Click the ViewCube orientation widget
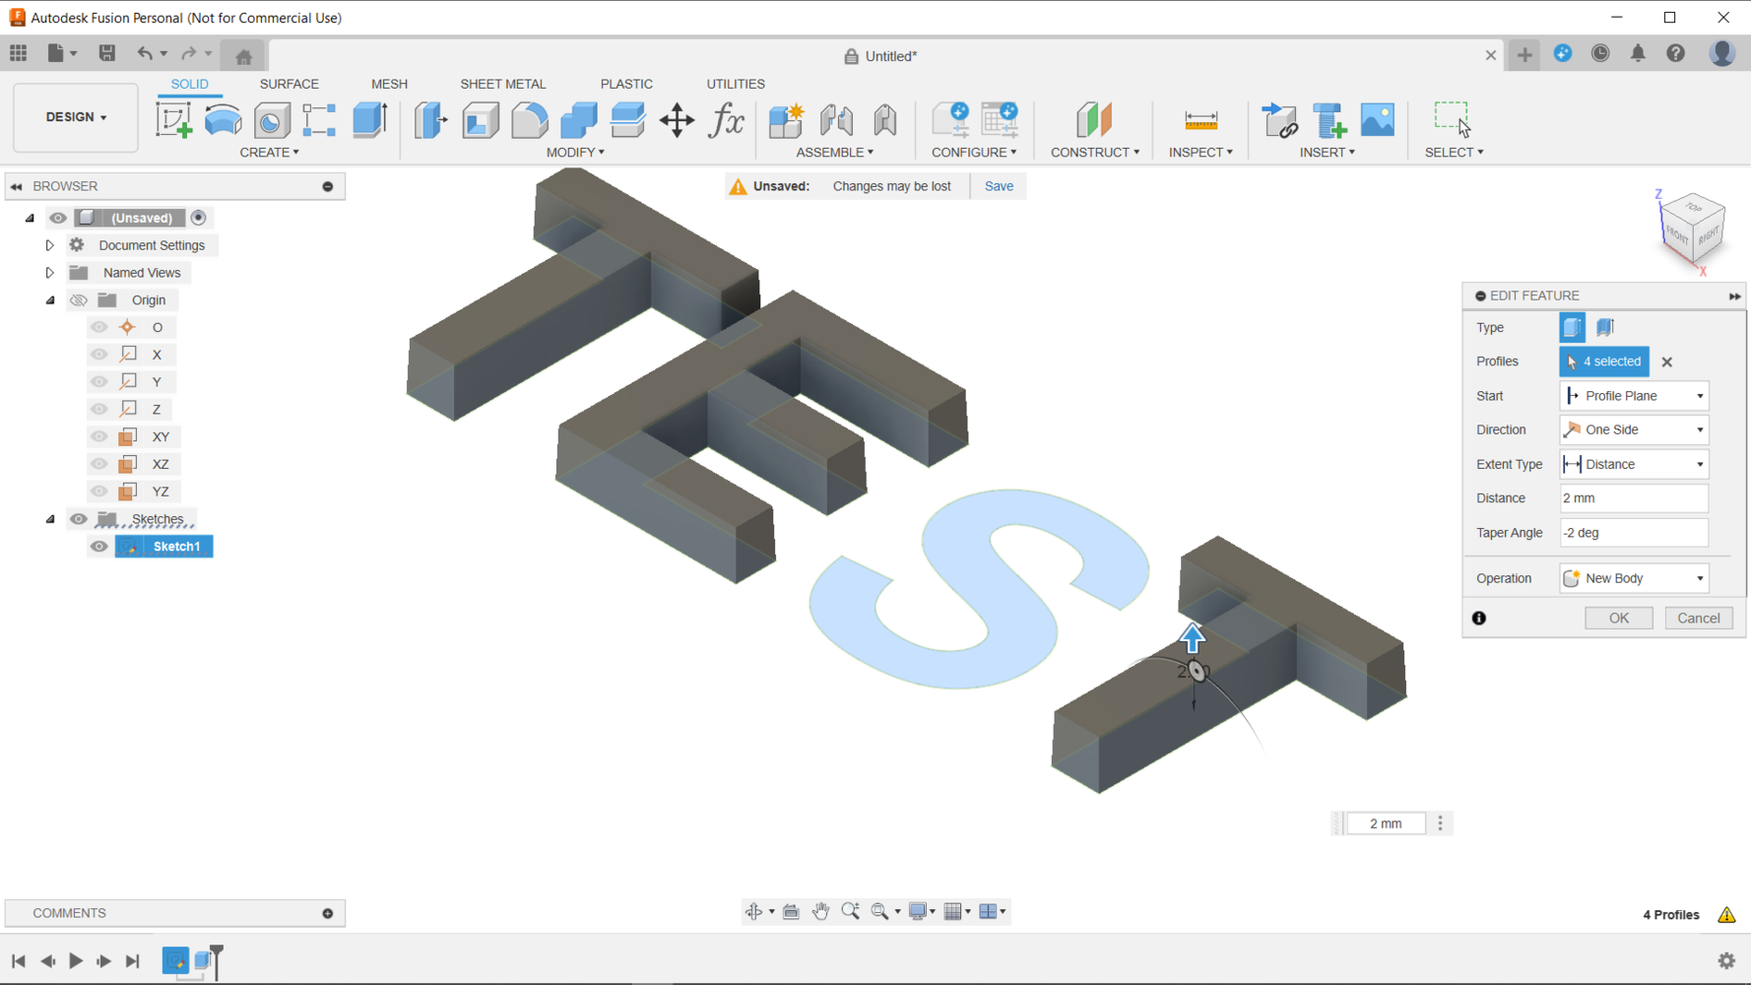 [1692, 230]
